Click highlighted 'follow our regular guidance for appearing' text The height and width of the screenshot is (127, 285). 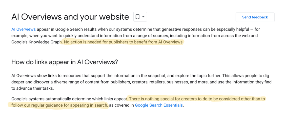click(60, 105)
